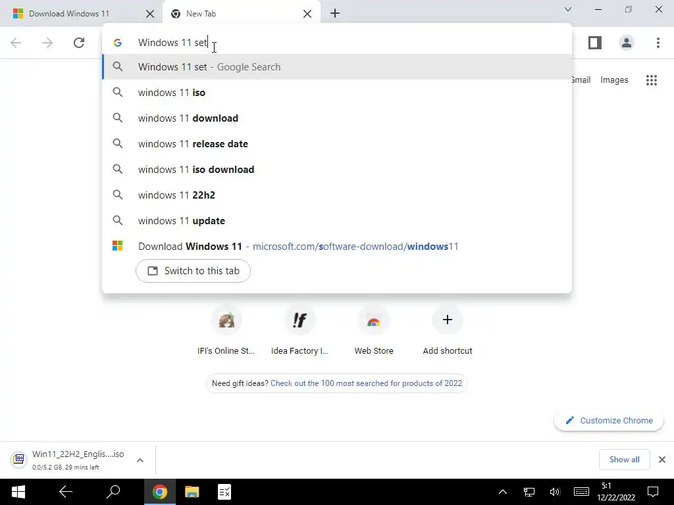The image size is (674, 505).
Task: Open the tab search chevron
Action: click(x=568, y=9)
